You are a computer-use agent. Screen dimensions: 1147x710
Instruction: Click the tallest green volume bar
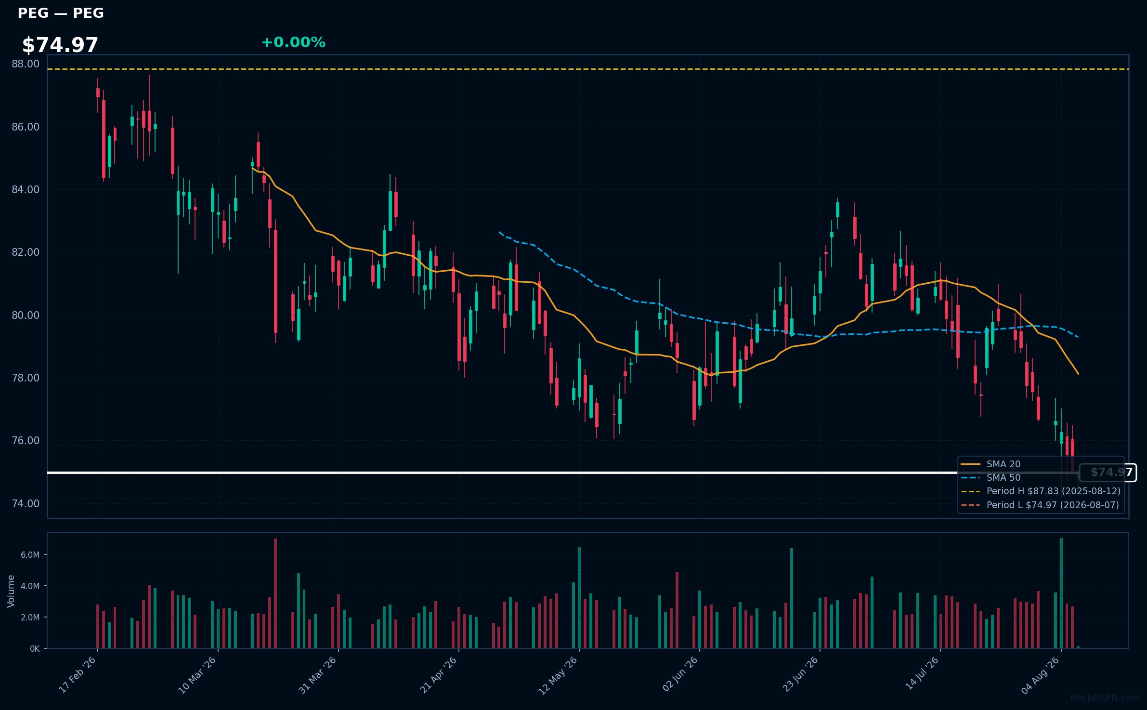tap(1061, 593)
